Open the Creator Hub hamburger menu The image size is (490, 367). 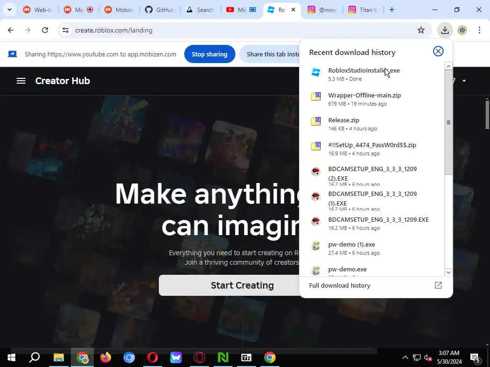(x=21, y=81)
